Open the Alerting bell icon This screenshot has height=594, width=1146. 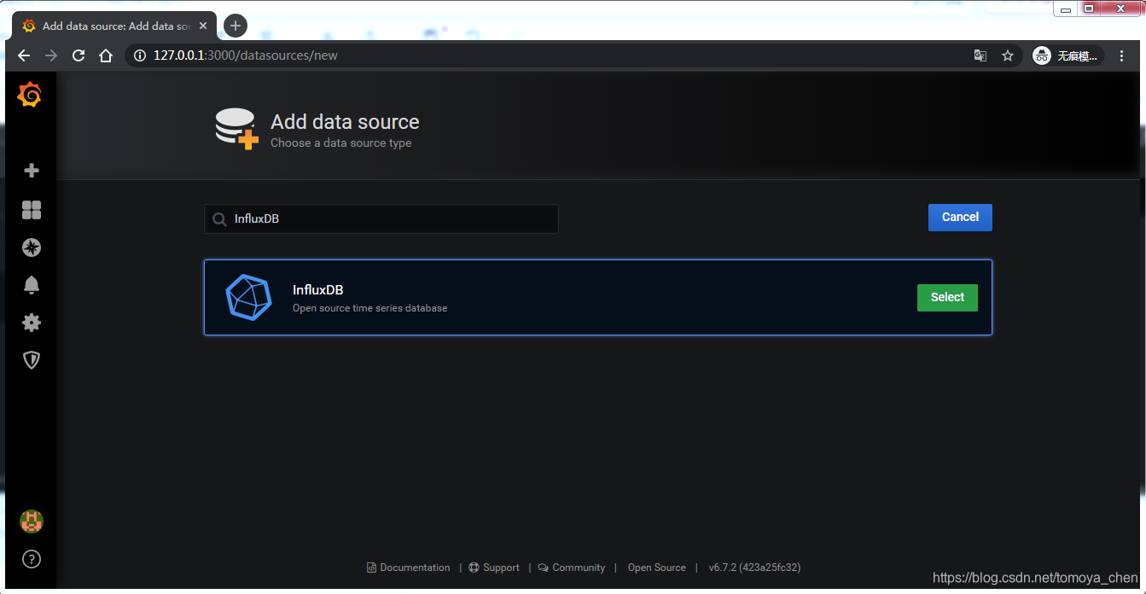coord(32,285)
